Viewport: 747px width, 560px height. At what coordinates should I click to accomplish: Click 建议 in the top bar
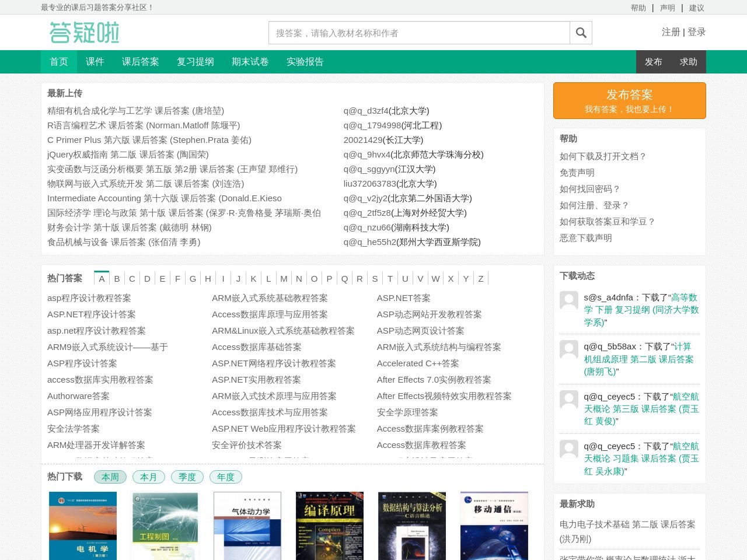697,8
